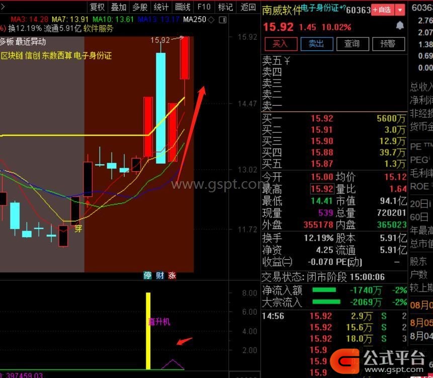Open the 标记 menu
This screenshot has height=378, width=433.
click(x=226, y=7)
